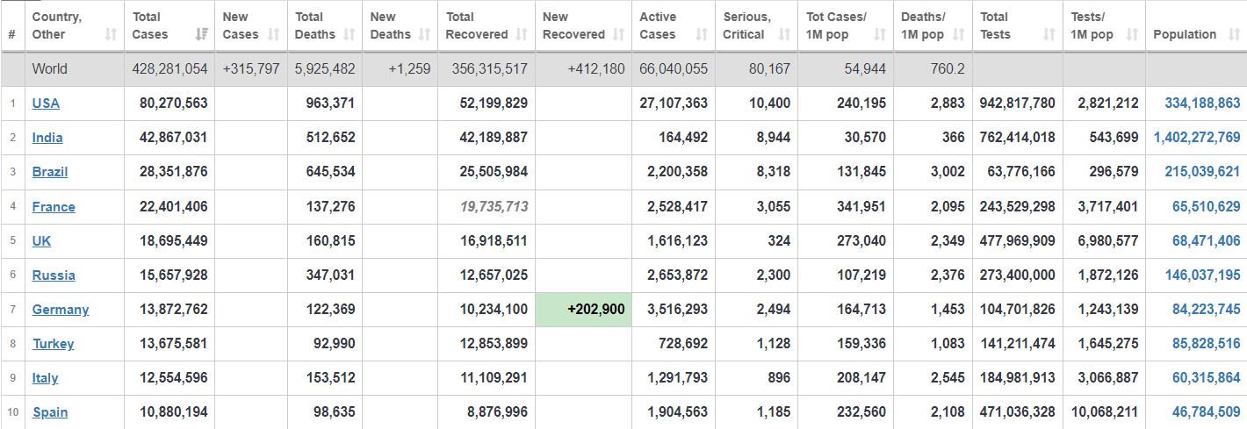Select USA total cases 80,270,563
The width and height of the screenshot is (1247, 429).
(x=174, y=103)
